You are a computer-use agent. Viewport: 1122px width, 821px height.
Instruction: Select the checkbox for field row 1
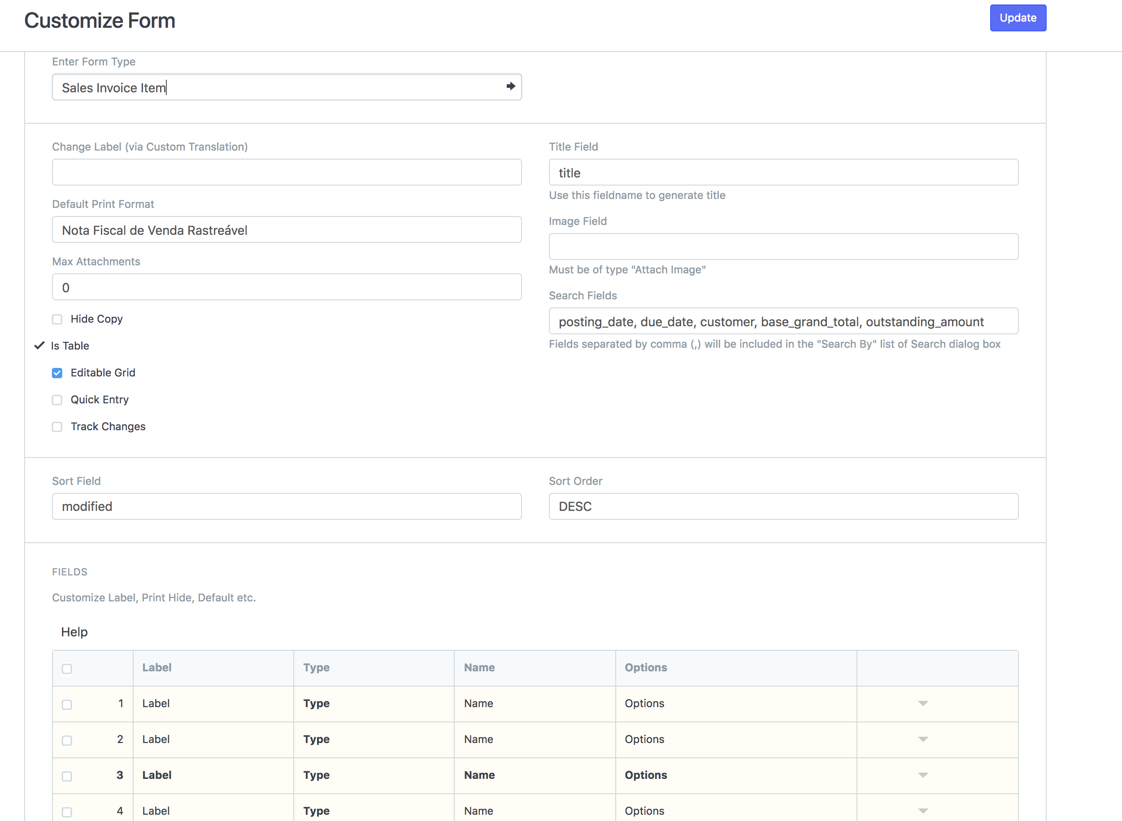67,704
